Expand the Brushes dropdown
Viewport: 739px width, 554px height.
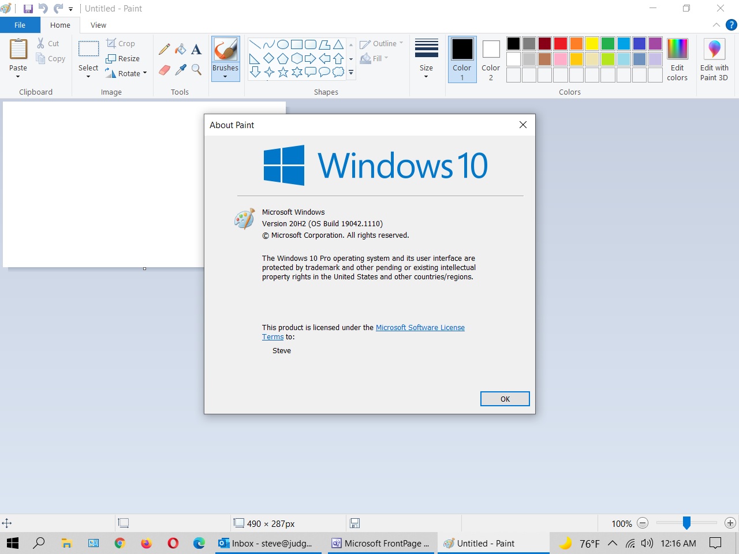click(225, 76)
